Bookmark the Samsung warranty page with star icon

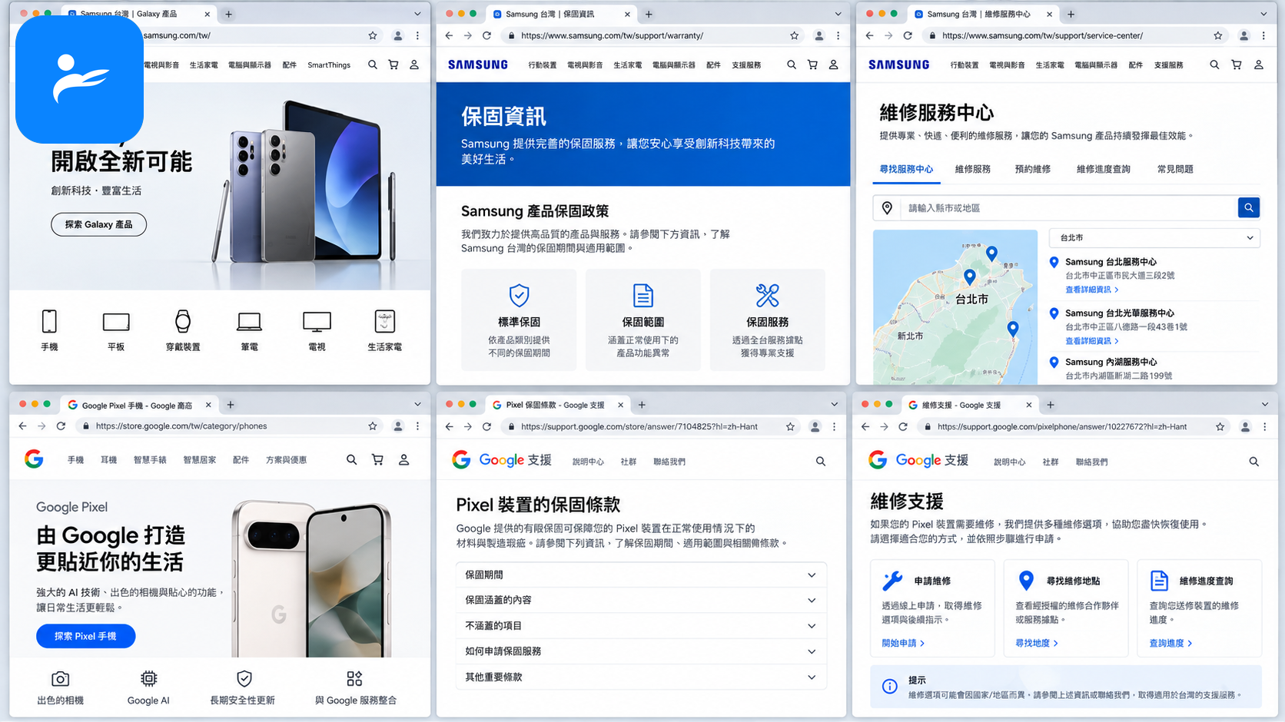tap(794, 35)
